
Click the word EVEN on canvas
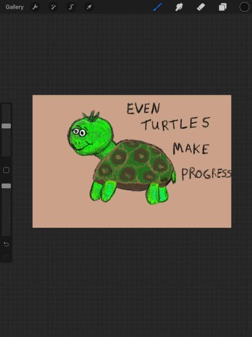(x=144, y=109)
